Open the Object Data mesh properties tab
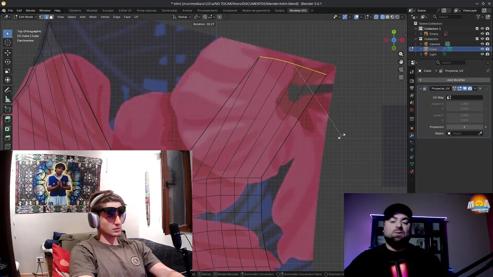493x277 pixels. (x=412, y=164)
